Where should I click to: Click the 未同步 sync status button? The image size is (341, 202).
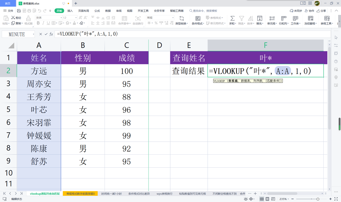click(296, 11)
